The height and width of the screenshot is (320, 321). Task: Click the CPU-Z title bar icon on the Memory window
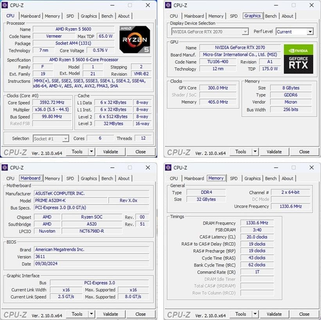(169, 167)
